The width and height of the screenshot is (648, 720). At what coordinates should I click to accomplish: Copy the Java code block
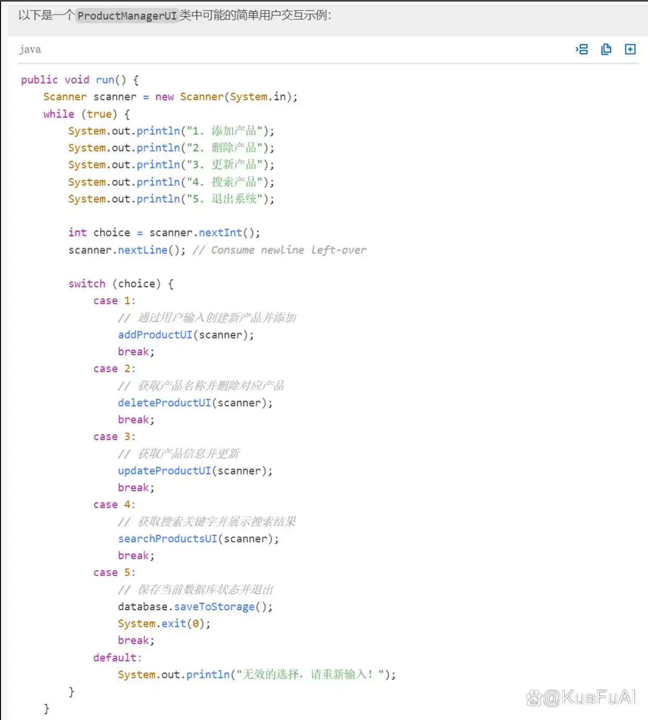coord(606,49)
